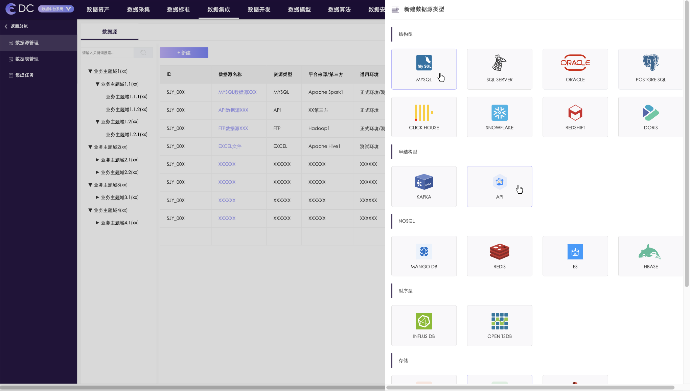Go to 返回总览 overview link
This screenshot has height=391, width=690.
(19, 26)
